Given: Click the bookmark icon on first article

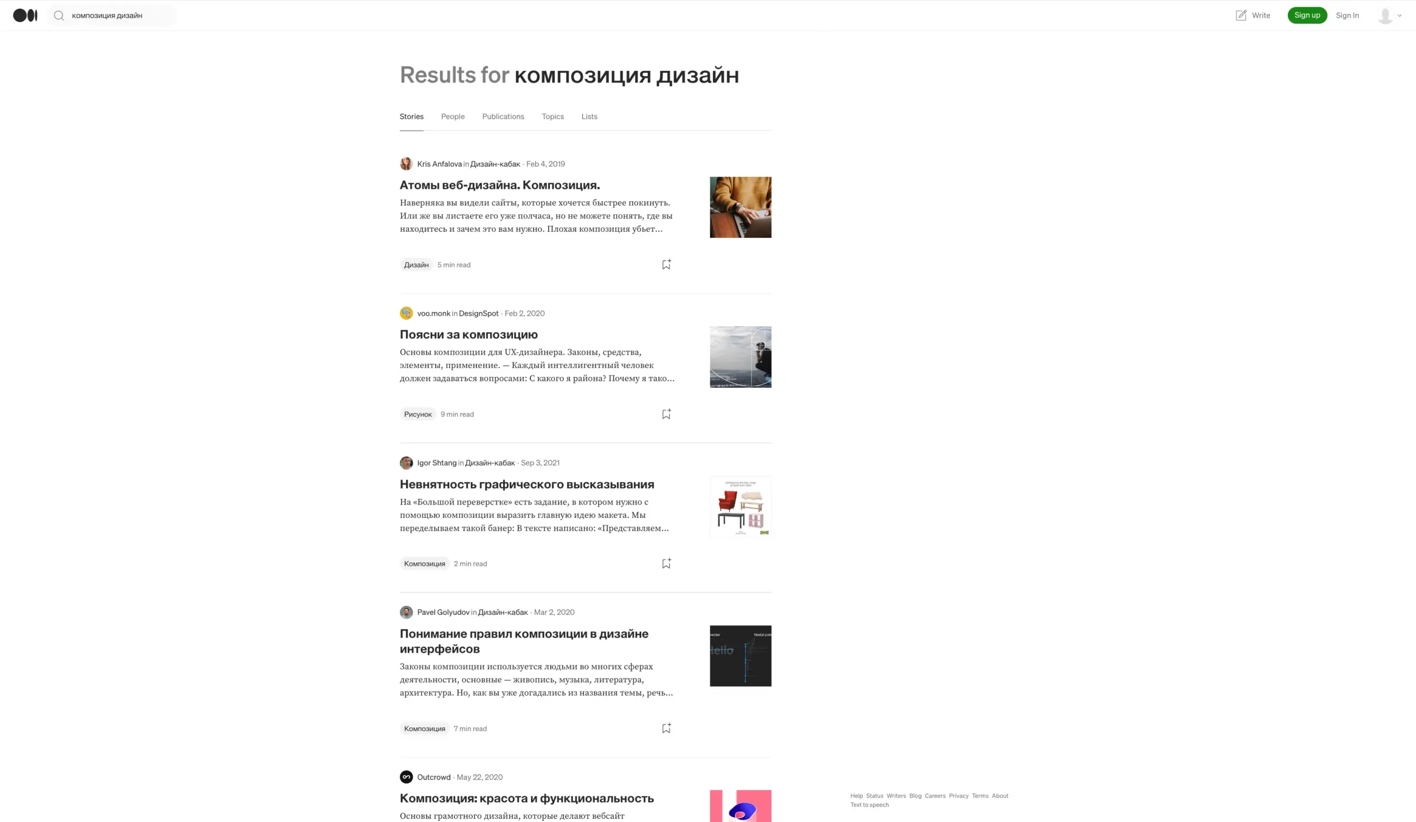Looking at the screenshot, I should (x=666, y=264).
